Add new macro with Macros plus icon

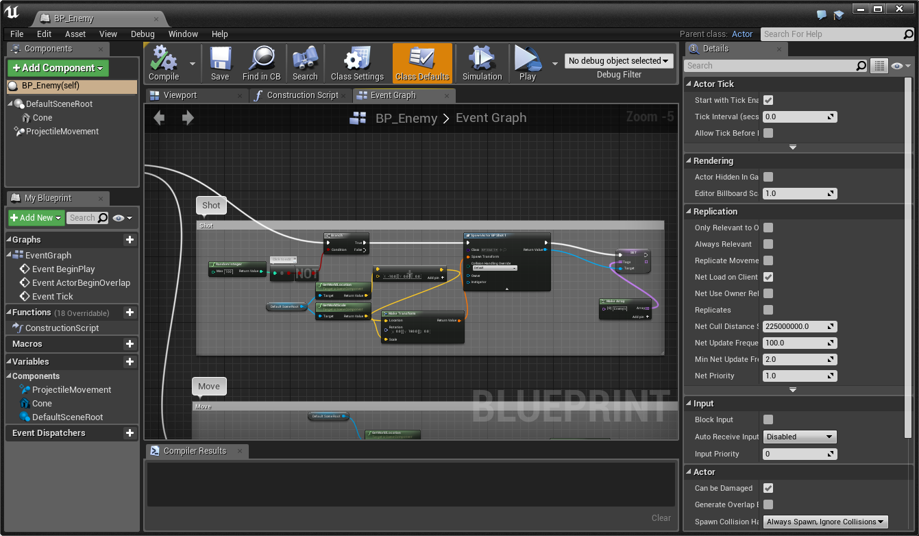[x=130, y=344]
